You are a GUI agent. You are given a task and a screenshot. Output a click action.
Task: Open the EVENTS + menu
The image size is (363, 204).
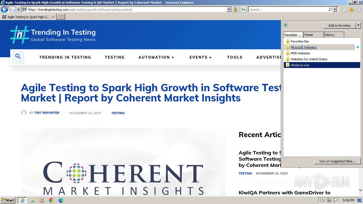coord(201,57)
